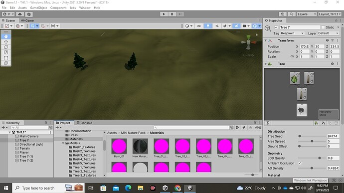Click the Play button
The height and width of the screenshot is (193, 344).
164,14
